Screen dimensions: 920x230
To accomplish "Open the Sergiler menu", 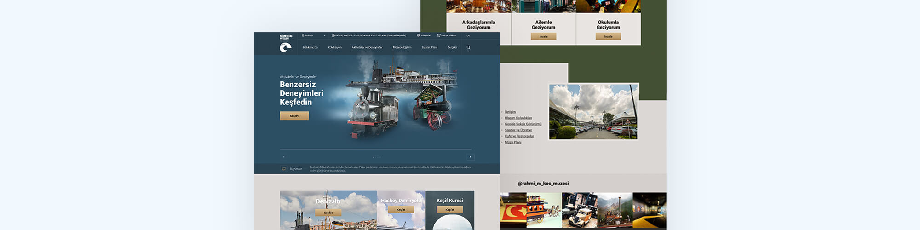I will [453, 47].
